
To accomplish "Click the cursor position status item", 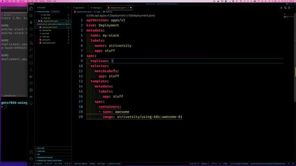I will [194, 164].
